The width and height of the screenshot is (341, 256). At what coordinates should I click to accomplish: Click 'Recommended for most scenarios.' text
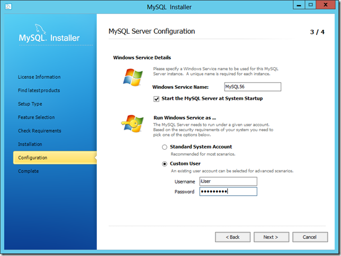click(203, 154)
